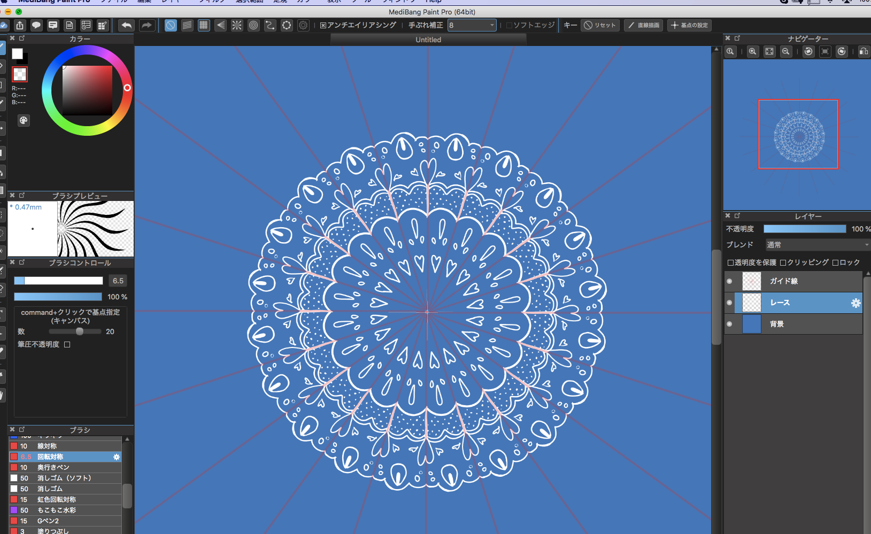Hide the レース layer
Screen dimensions: 871x534
pyautogui.click(x=729, y=303)
